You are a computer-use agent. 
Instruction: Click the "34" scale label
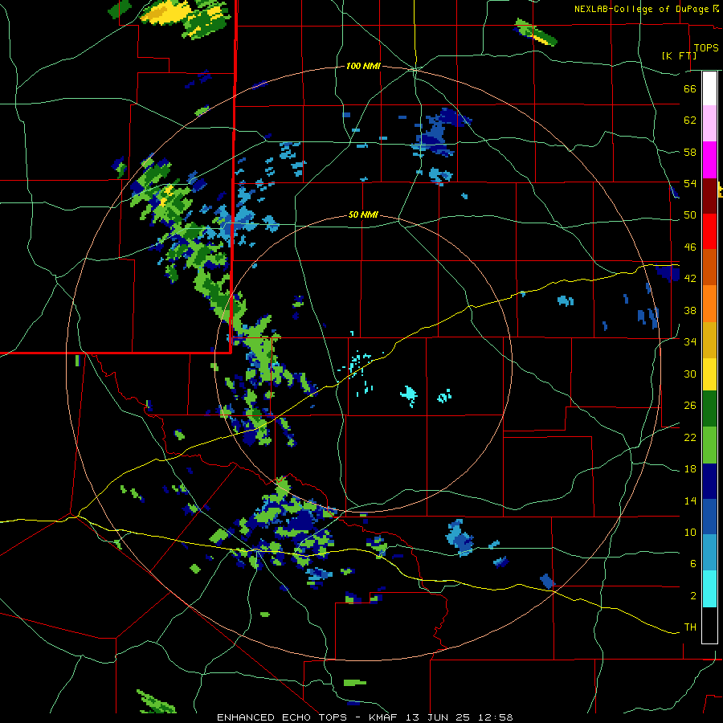click(690, 341)
